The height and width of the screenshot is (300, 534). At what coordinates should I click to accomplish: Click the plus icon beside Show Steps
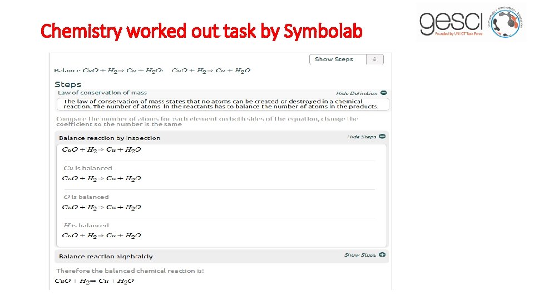click(x=382, y=255)
